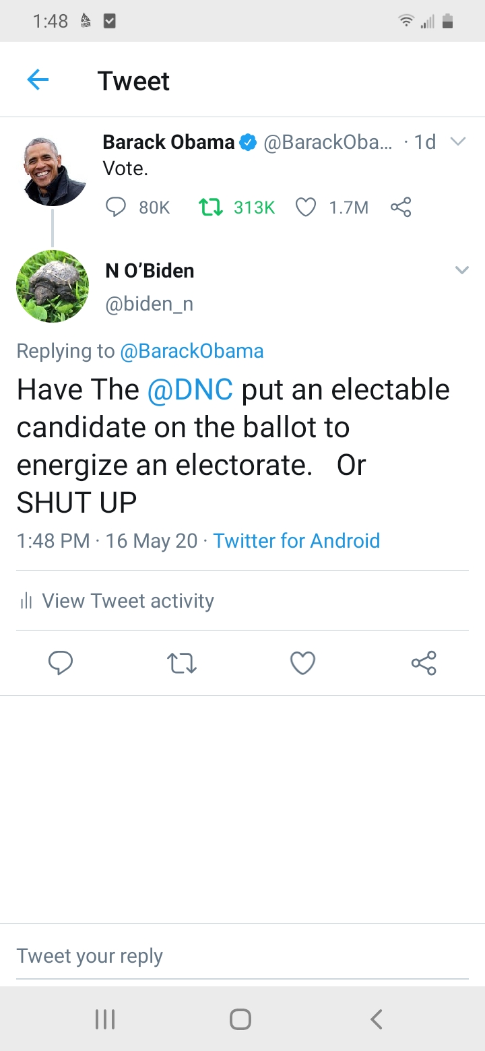The image size is (485, 1051).
Task: Like the N O'Biden tweet
Action: tap(302, 664)
